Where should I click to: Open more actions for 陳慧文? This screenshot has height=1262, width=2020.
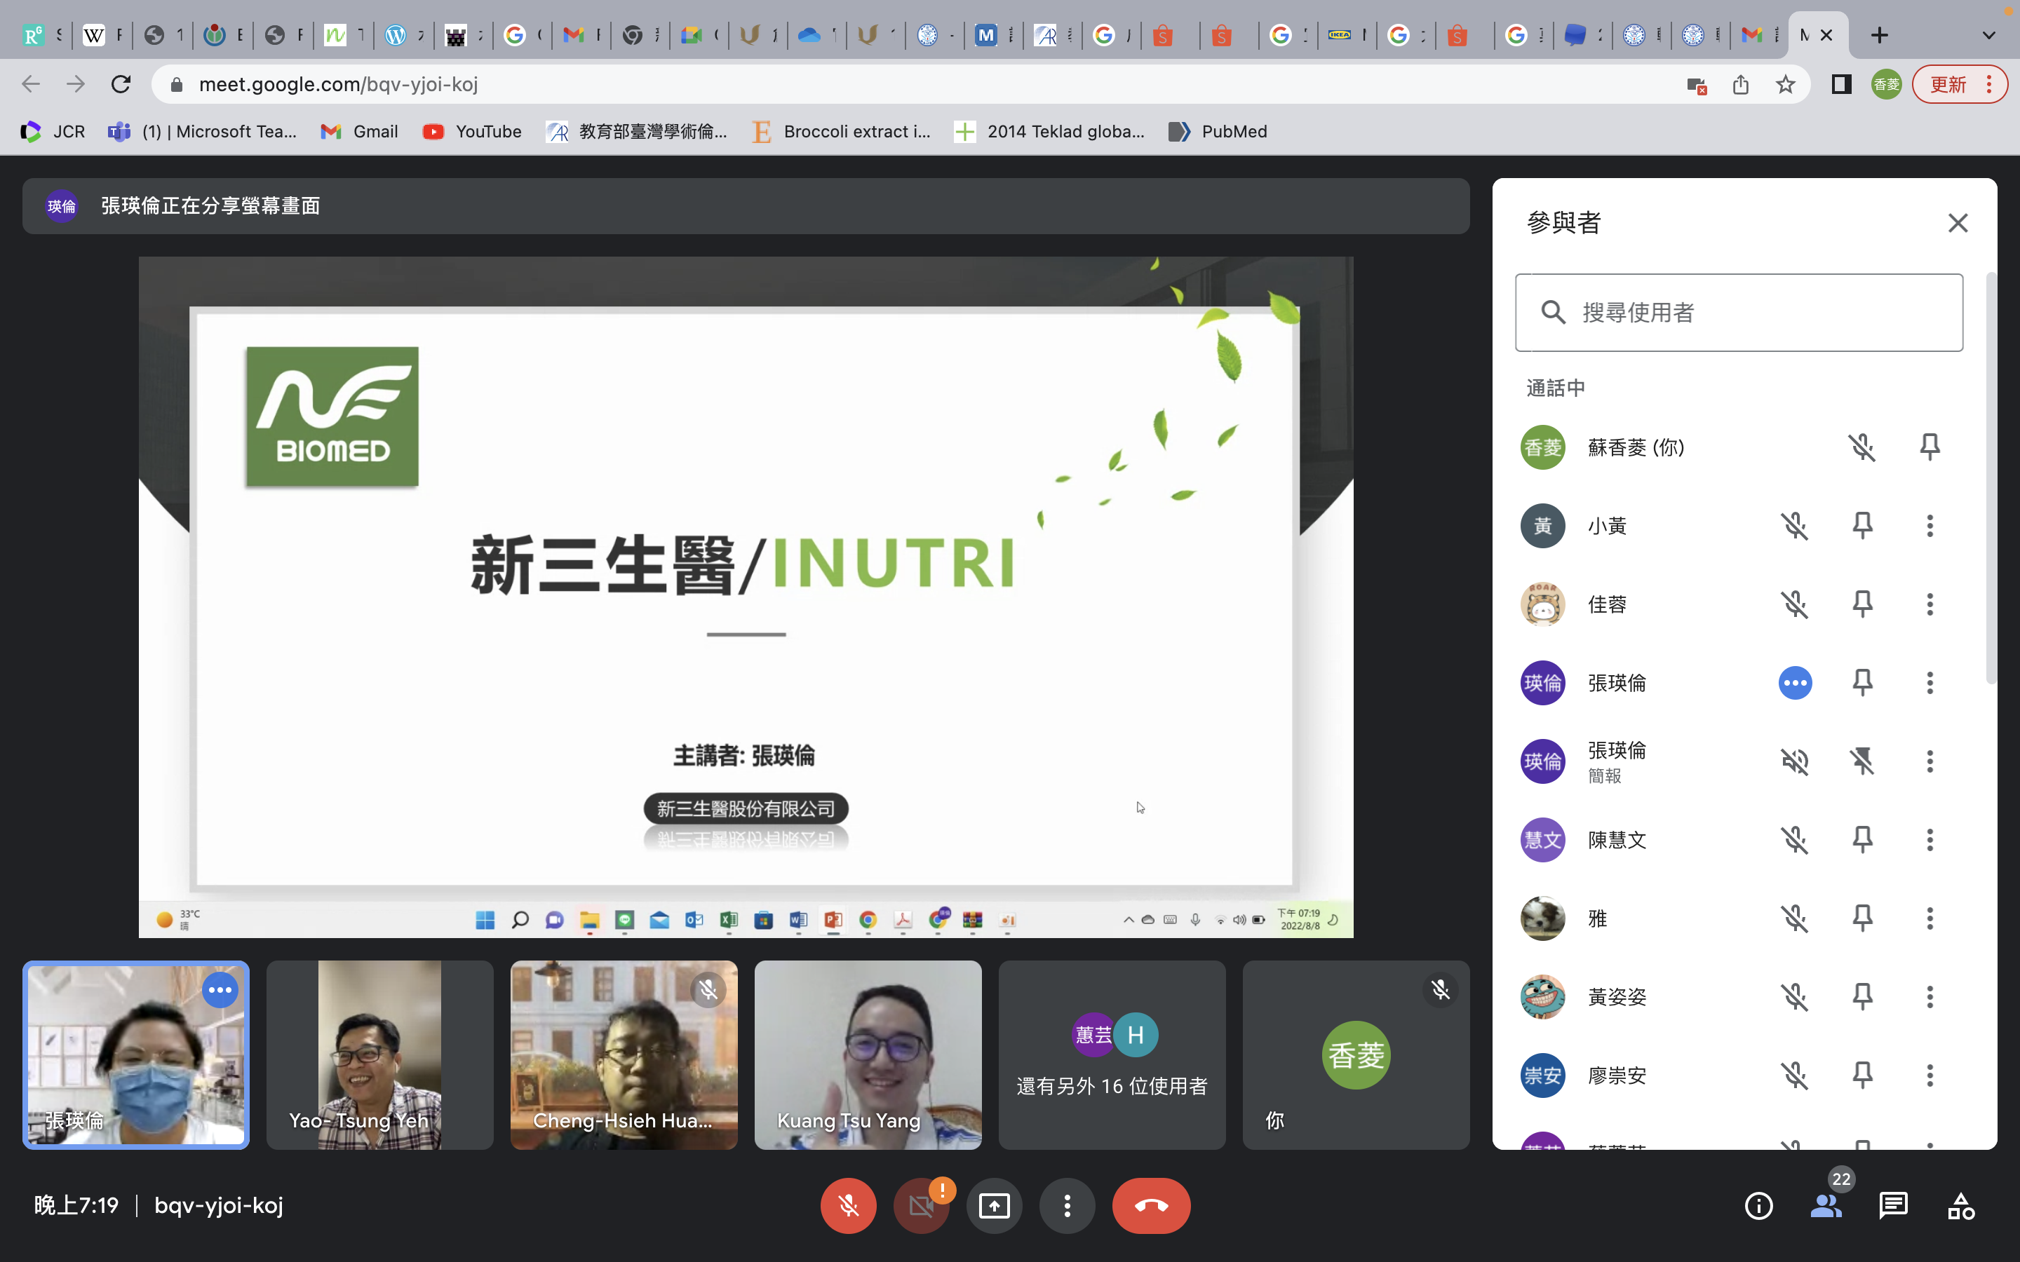pos(1929,840)
